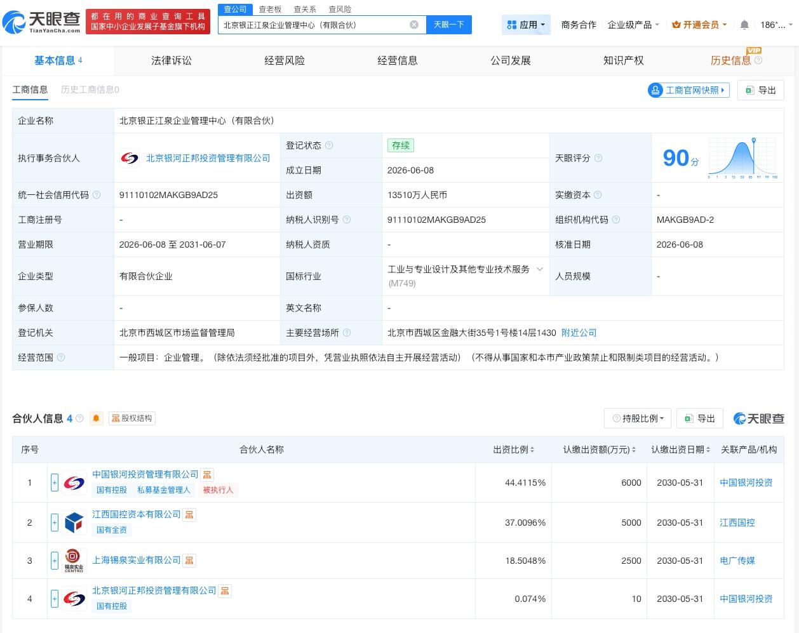This screenshot has width=799, height=633.
Task: Select the 查老板 search tab
Action: point(270,10)
